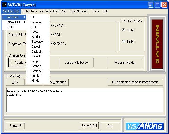Run the Satdb module
This screenshot has height=134, width=169.
click(x=38, y=37)
